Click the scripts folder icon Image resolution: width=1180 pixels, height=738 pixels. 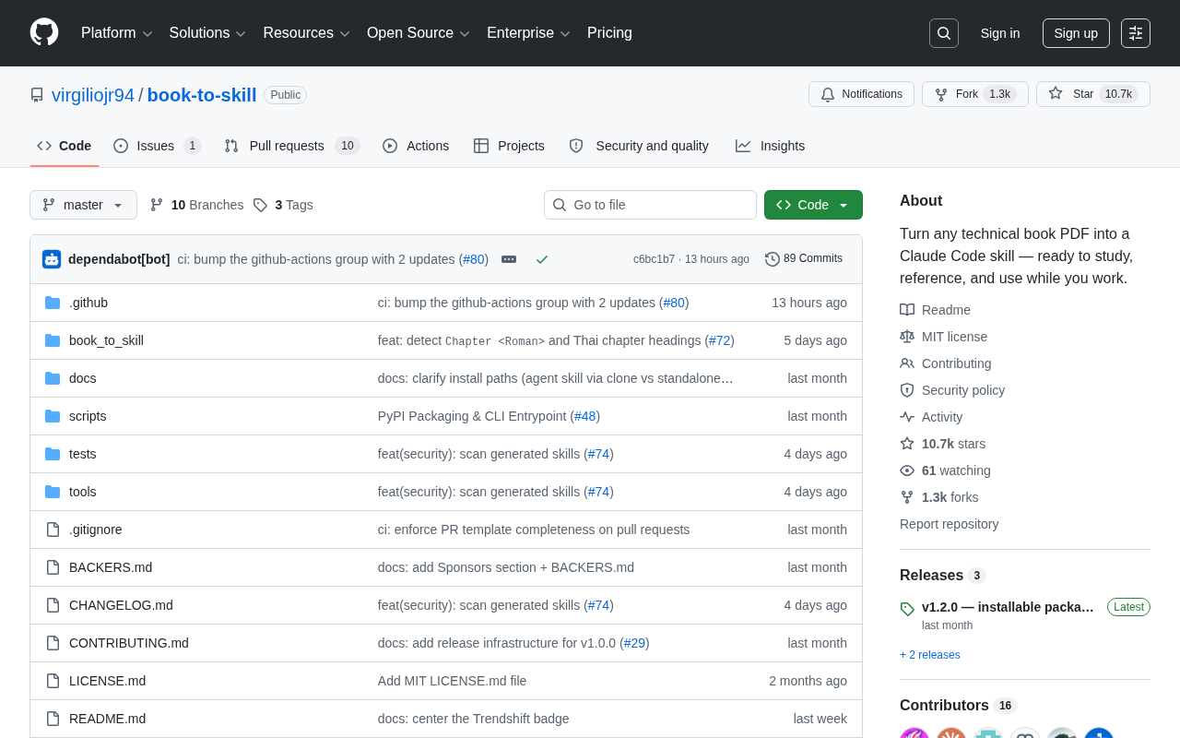point(53,416)
